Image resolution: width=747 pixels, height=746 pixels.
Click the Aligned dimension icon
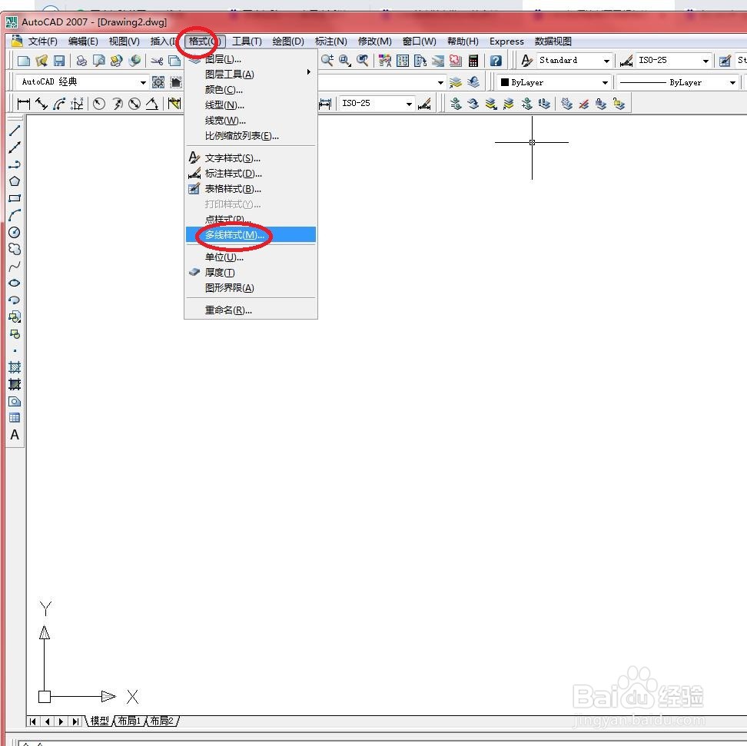pyautogui.click(x=41, y=104)
